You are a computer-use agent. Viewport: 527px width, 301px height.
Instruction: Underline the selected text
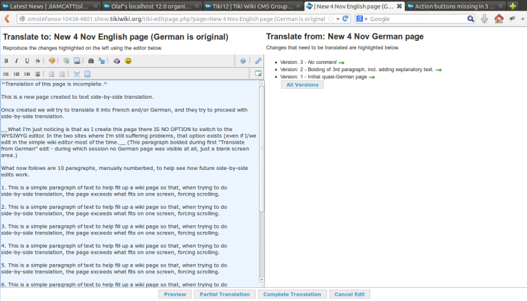coord(27,61)
